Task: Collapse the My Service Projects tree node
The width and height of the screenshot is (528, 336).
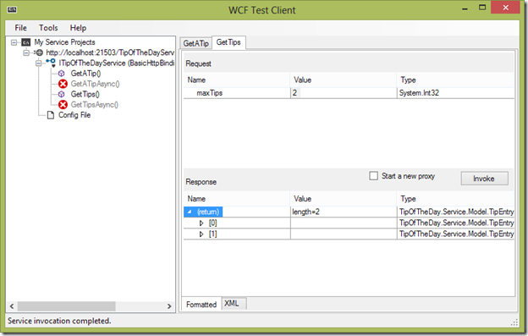Action: click(x=14, y=42)
